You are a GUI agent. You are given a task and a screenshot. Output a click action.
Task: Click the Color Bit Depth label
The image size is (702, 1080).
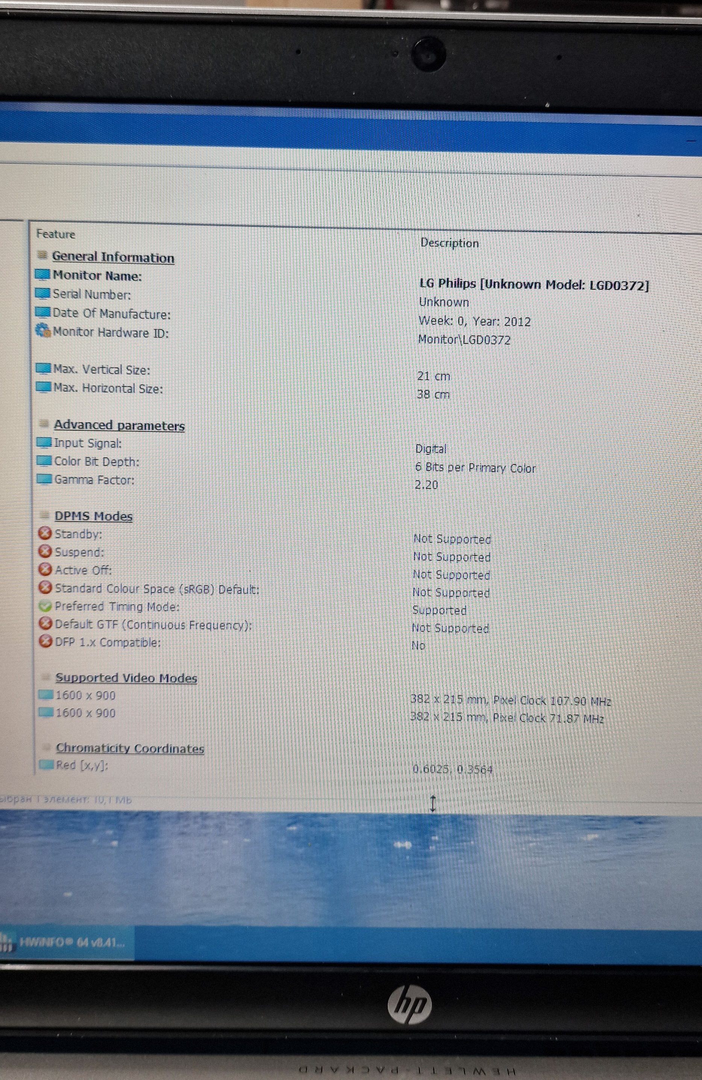(97, 462)
